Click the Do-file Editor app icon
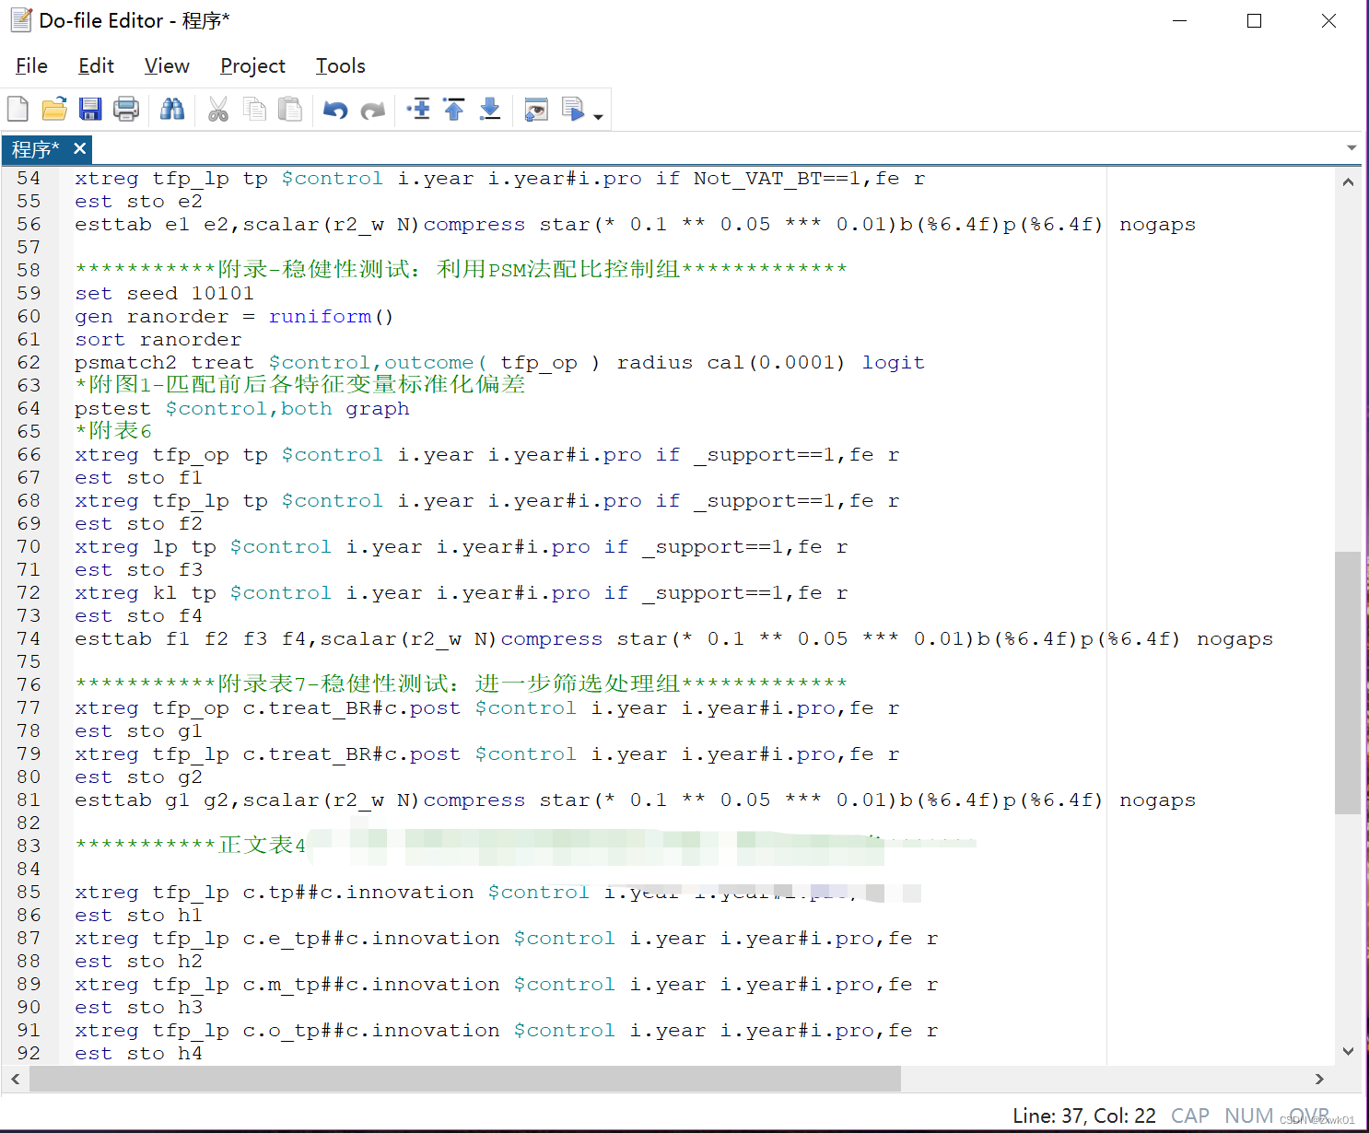This screenshot has height=1133, width=1369. tap(20, 19)
